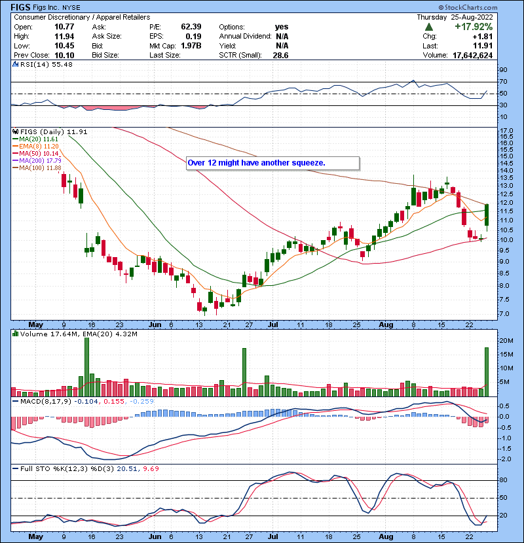Image resolution: width=524 pixels, height=543 pixels.
Task: Click the Volume 17.64M, EMA(20) 4.32M label
Action: (x=79, y=334)
